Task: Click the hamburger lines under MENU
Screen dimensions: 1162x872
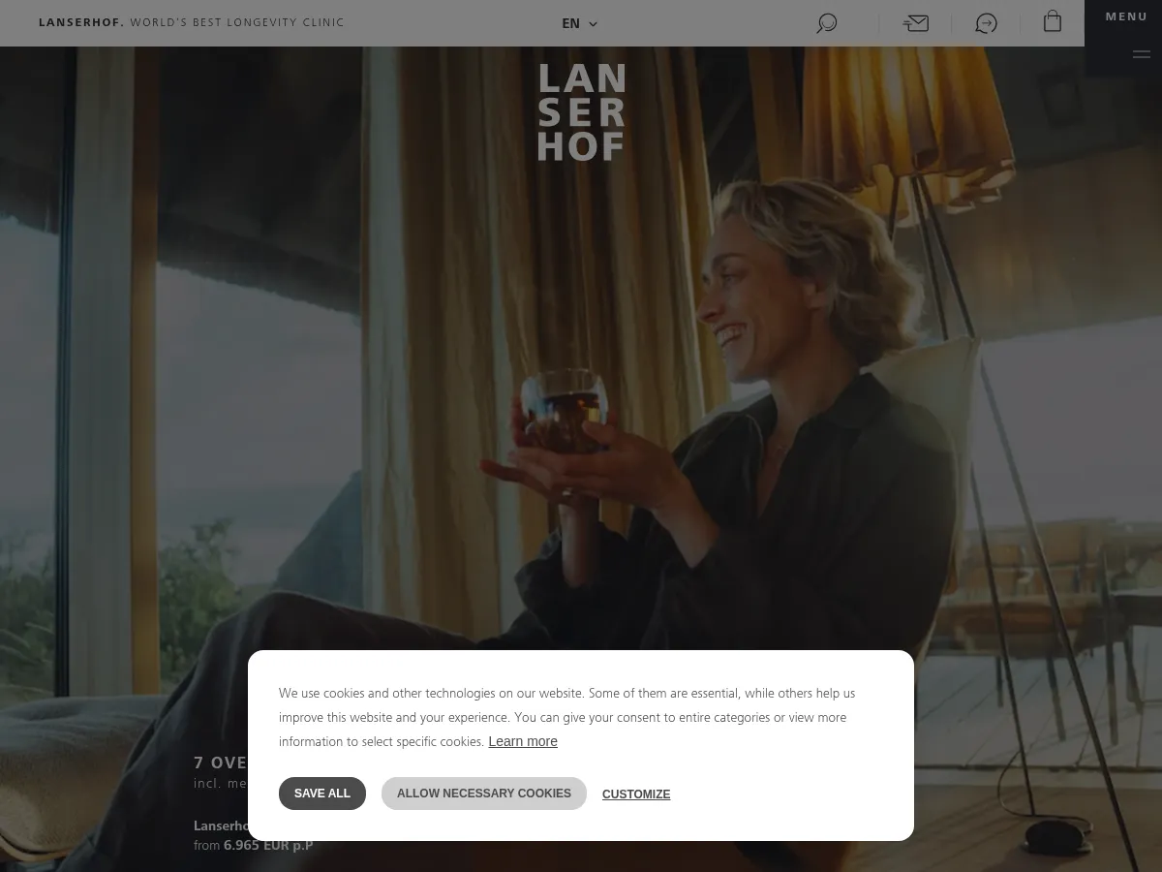Action: point(1142,54)
